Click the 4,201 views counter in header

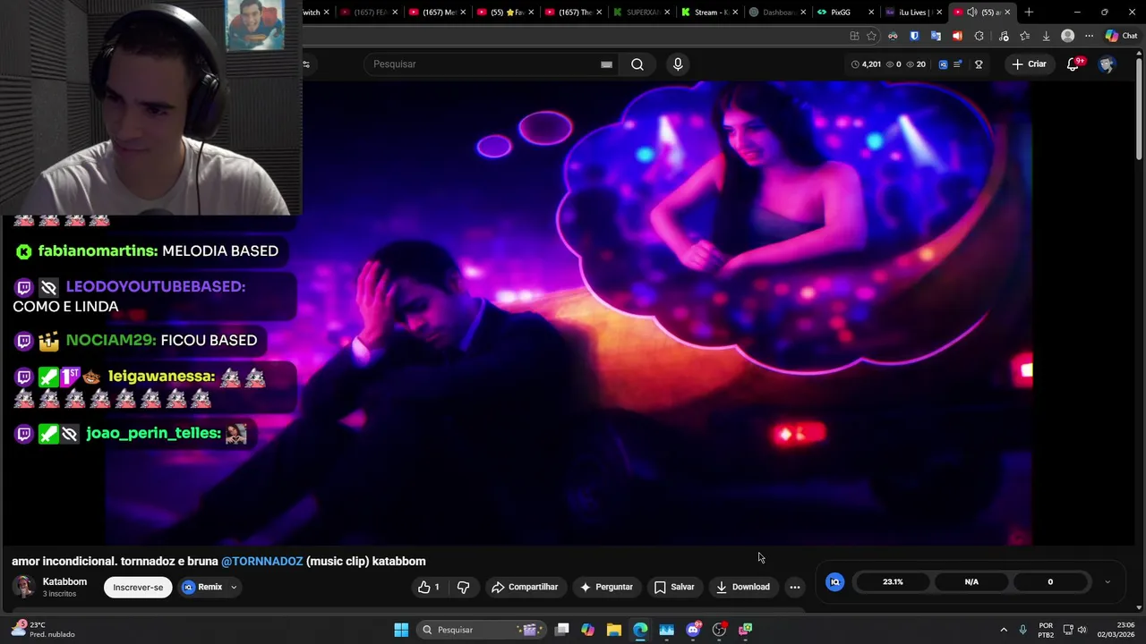coord(866,64)
